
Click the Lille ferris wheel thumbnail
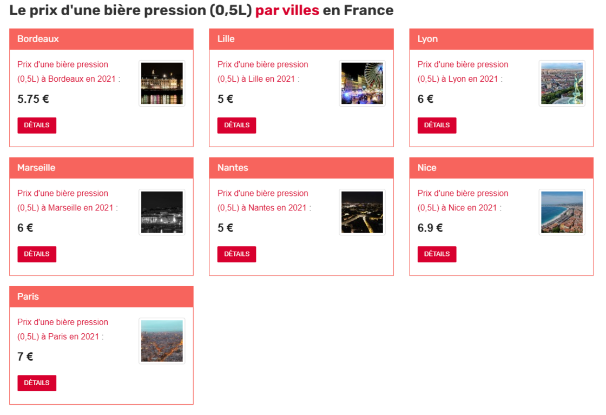tap(362, 83)
